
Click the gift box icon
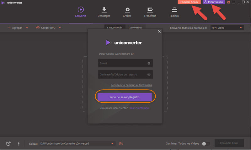229,2
